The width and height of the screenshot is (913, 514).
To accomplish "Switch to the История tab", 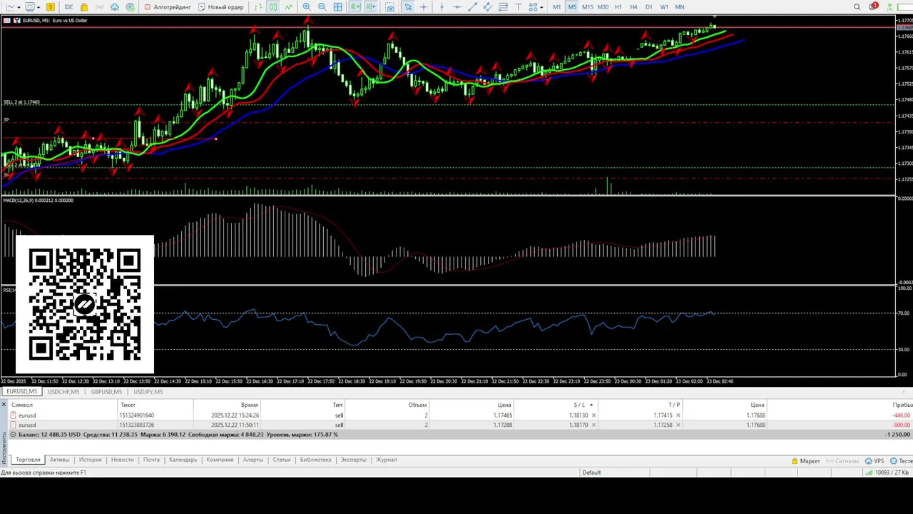I will (x=90, y=460).
